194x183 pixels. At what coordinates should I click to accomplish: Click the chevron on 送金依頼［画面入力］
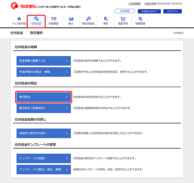tap(67, 61)
